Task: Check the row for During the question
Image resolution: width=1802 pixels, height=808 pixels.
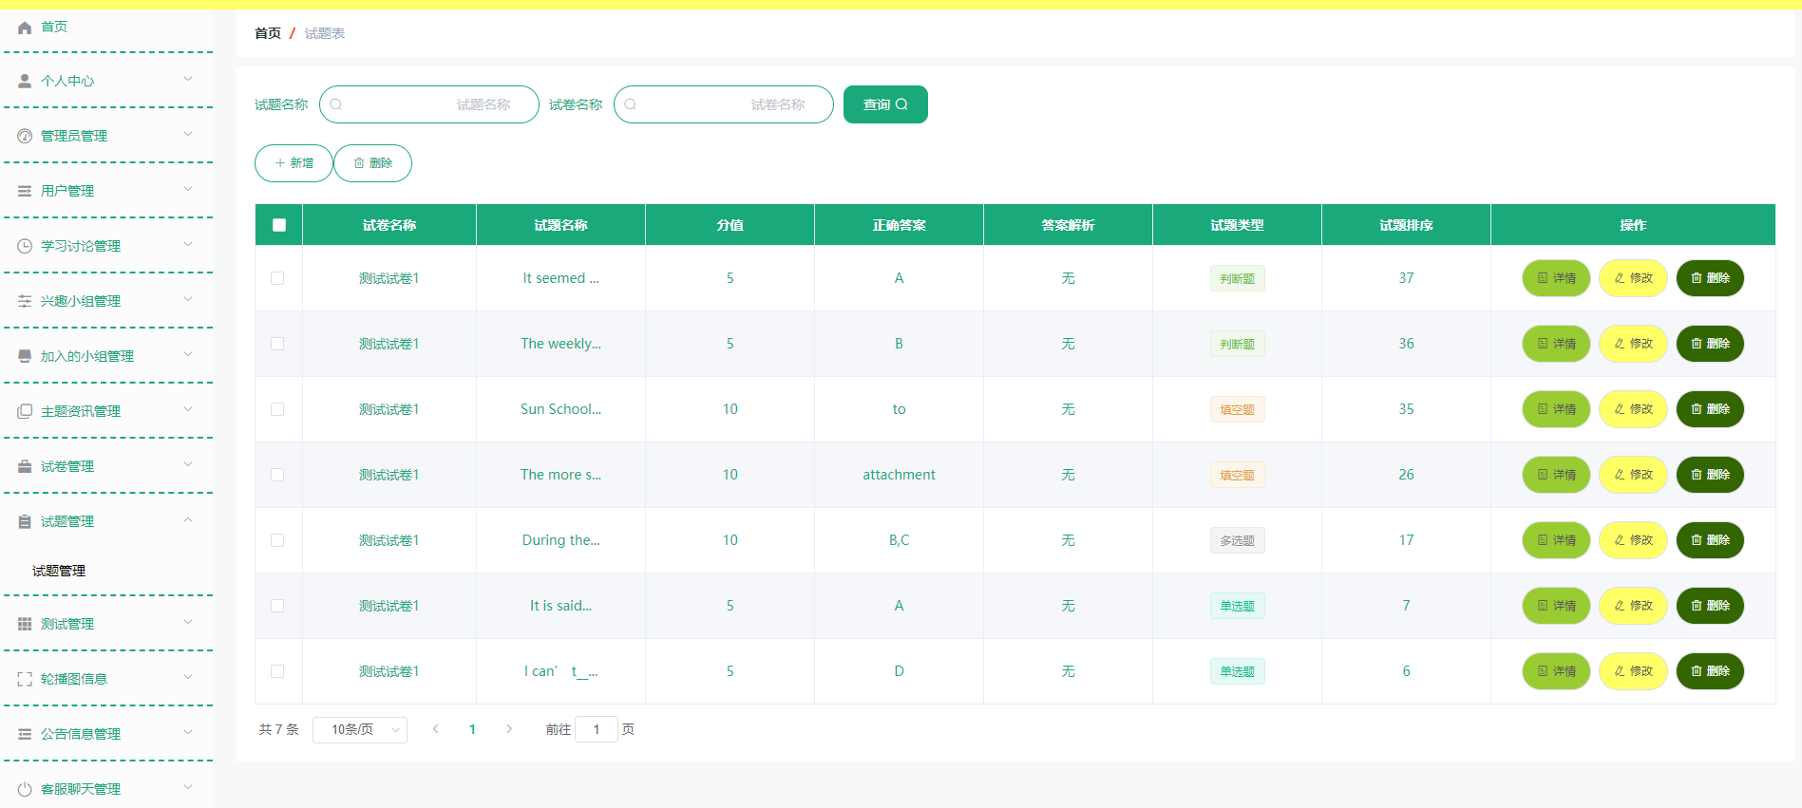Action: coord(277,540)
